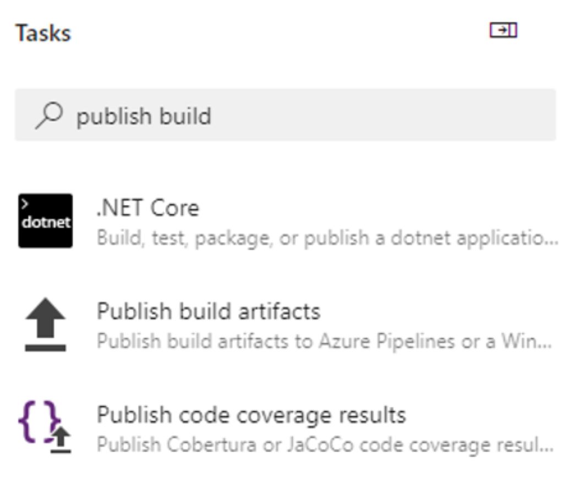The height and width of the screenshot is (484, 585).
Task: Click the 'dotnet' text inside the black icon
Action: pyautogui.click(x=46, y=222)
